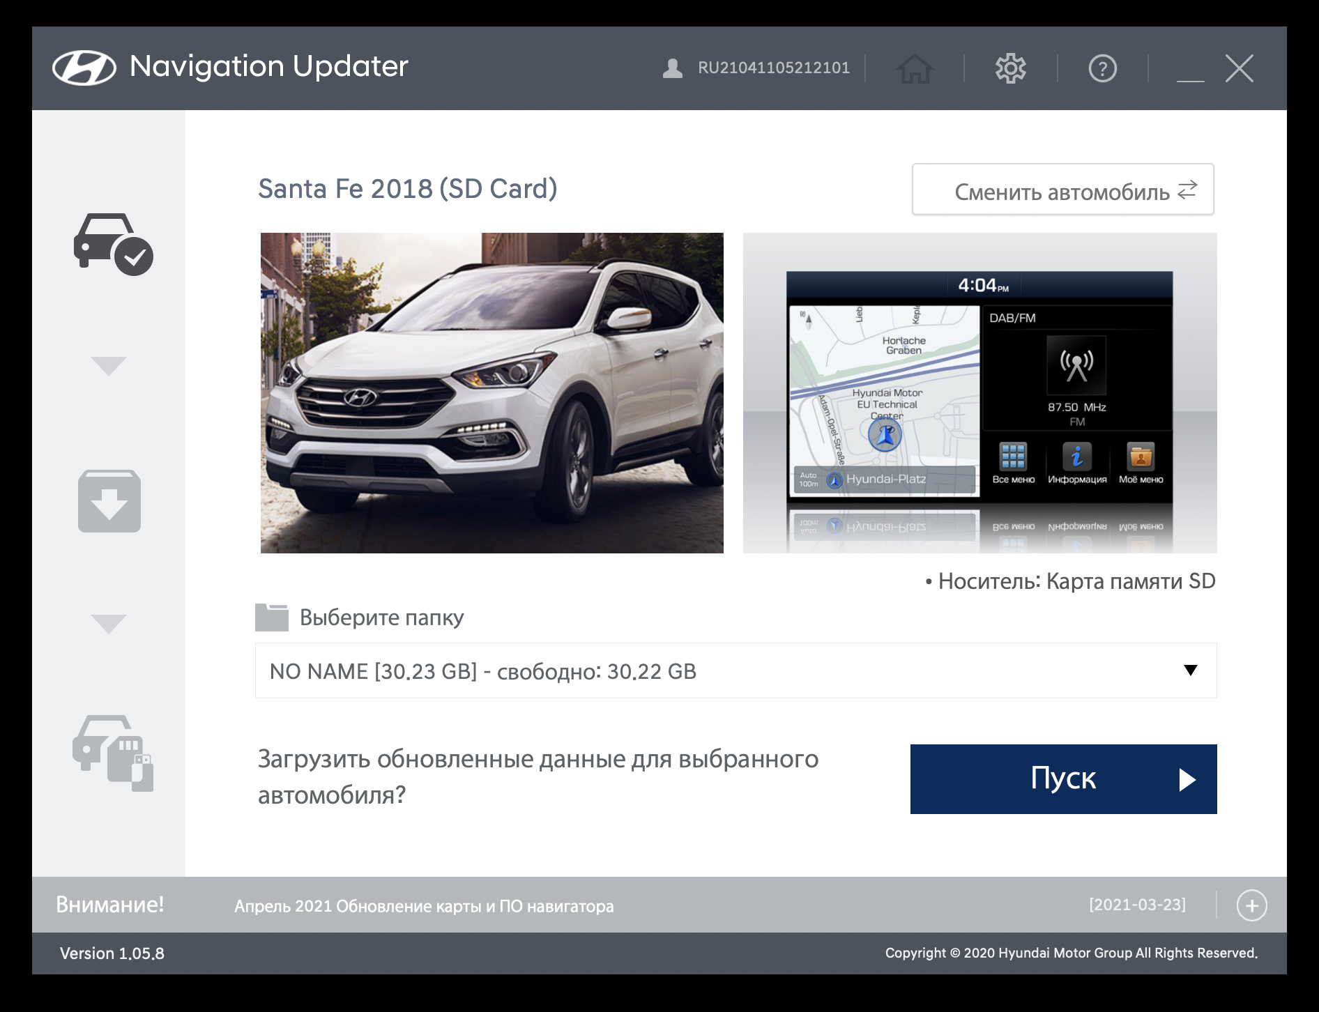The height and width of the screenshot is (1012, 1319).
Task: Click the folder icon beside Выберите папку
Action: pos(272,618)
